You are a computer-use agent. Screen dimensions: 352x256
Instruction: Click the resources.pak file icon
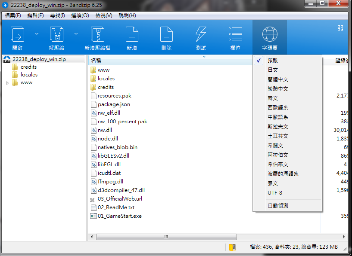(93, 96)
